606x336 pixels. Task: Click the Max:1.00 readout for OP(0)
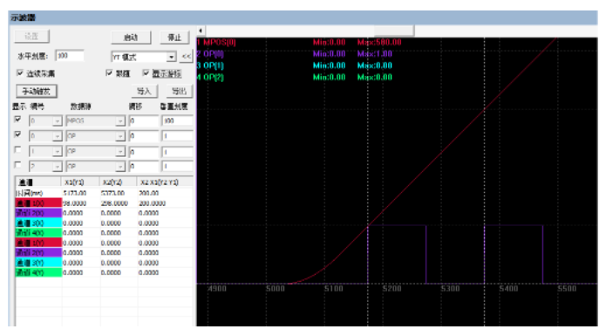374,54
